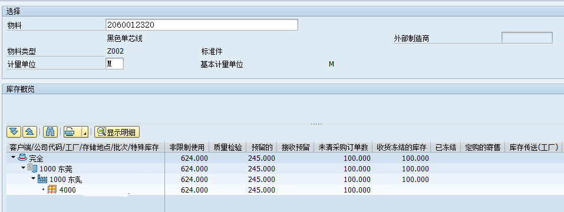The image size is (564, 212).
Task: Click the 已冻结 column header
Action: [446, 147]
